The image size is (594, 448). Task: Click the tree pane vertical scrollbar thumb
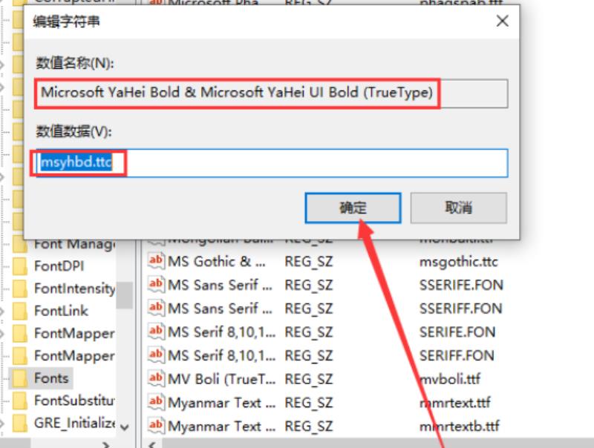click(x=124, y=295)
